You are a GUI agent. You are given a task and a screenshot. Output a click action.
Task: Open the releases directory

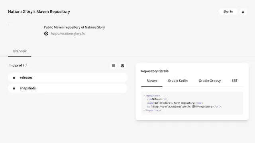coord(67,77)
